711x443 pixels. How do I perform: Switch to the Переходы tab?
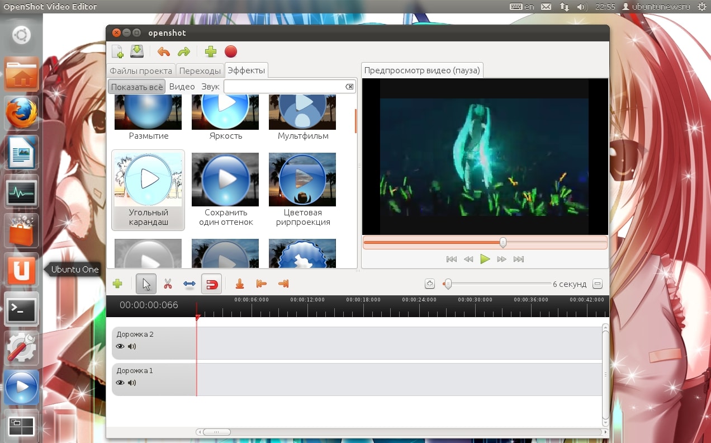tap(200, 71)
